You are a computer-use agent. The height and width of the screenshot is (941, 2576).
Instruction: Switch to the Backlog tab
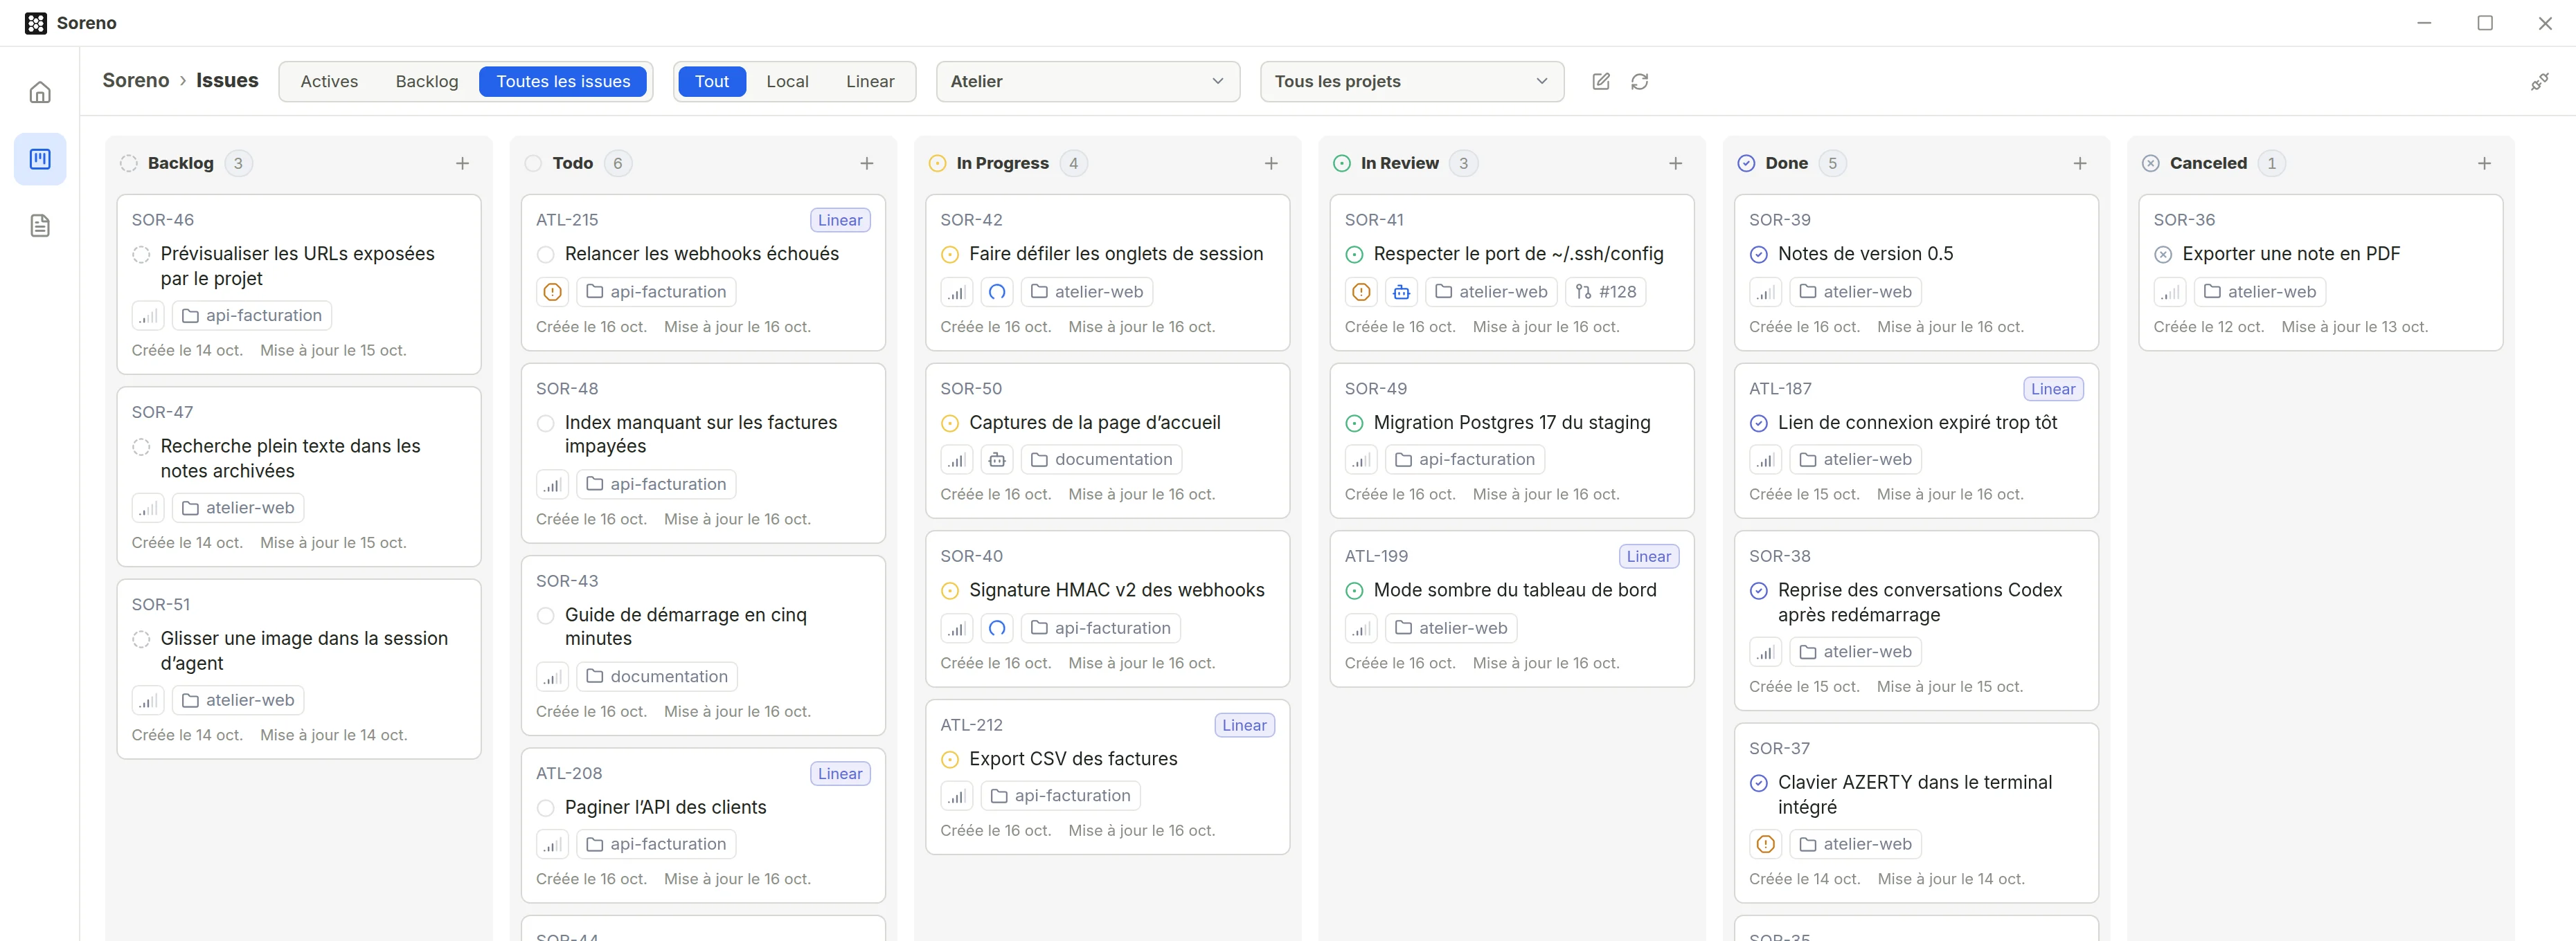tap(426, 81)
